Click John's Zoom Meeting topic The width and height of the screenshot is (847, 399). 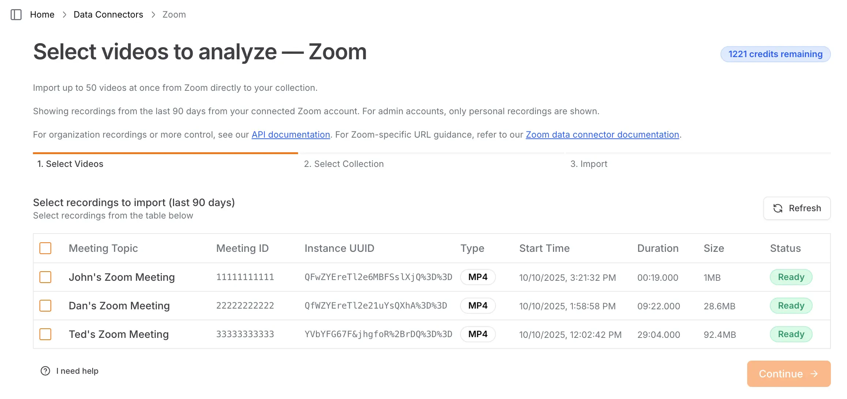(x=122, y=277)
